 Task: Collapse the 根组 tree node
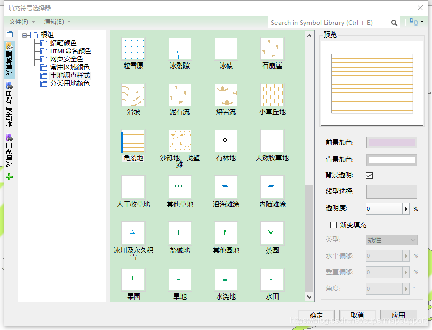tap(25, 36)
